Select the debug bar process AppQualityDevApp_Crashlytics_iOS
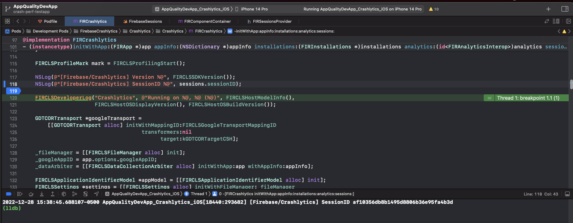Image resolution: width=573 pixels, height=223 pixels. [x=142, y=194]
